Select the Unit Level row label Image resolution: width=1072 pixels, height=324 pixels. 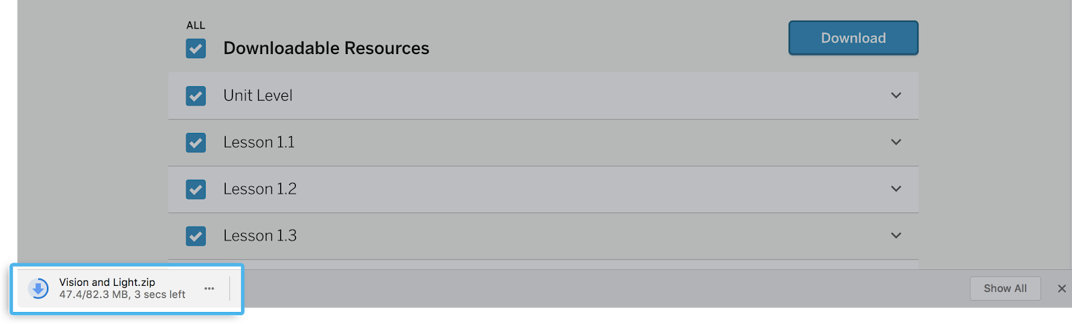pyautogui.click(x=258, y=96)
